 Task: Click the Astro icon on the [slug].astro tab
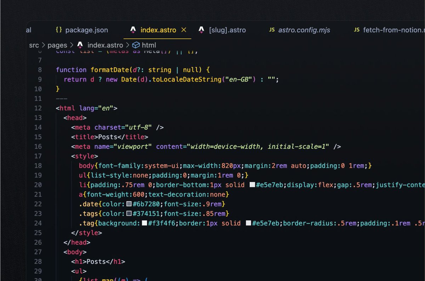click(x=201, y=30)
